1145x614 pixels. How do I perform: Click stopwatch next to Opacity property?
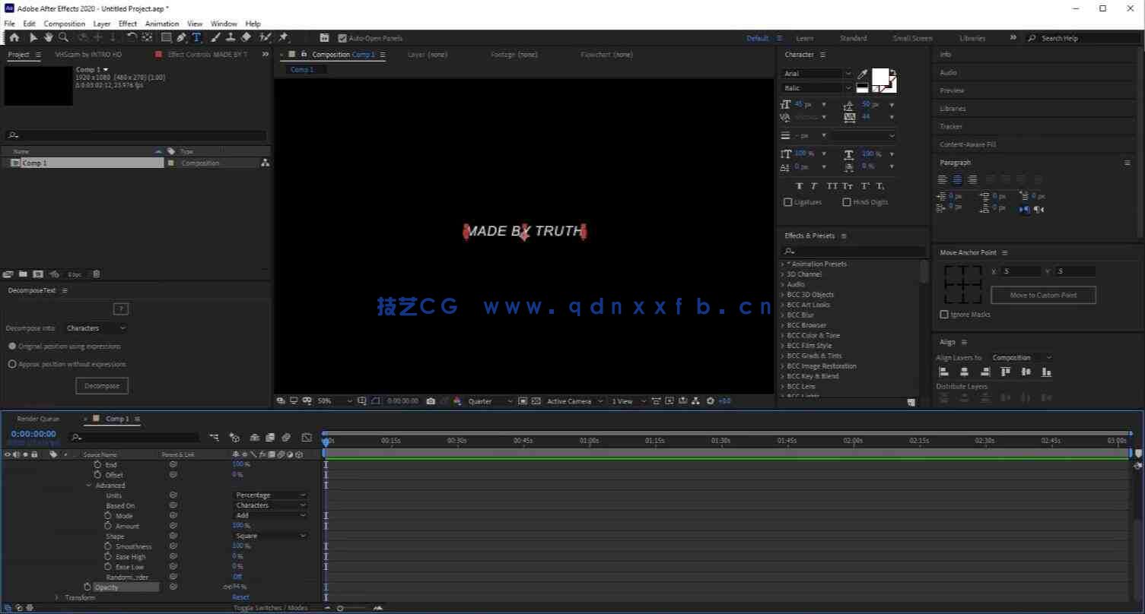pyautogui.click(x=87, y=587)
